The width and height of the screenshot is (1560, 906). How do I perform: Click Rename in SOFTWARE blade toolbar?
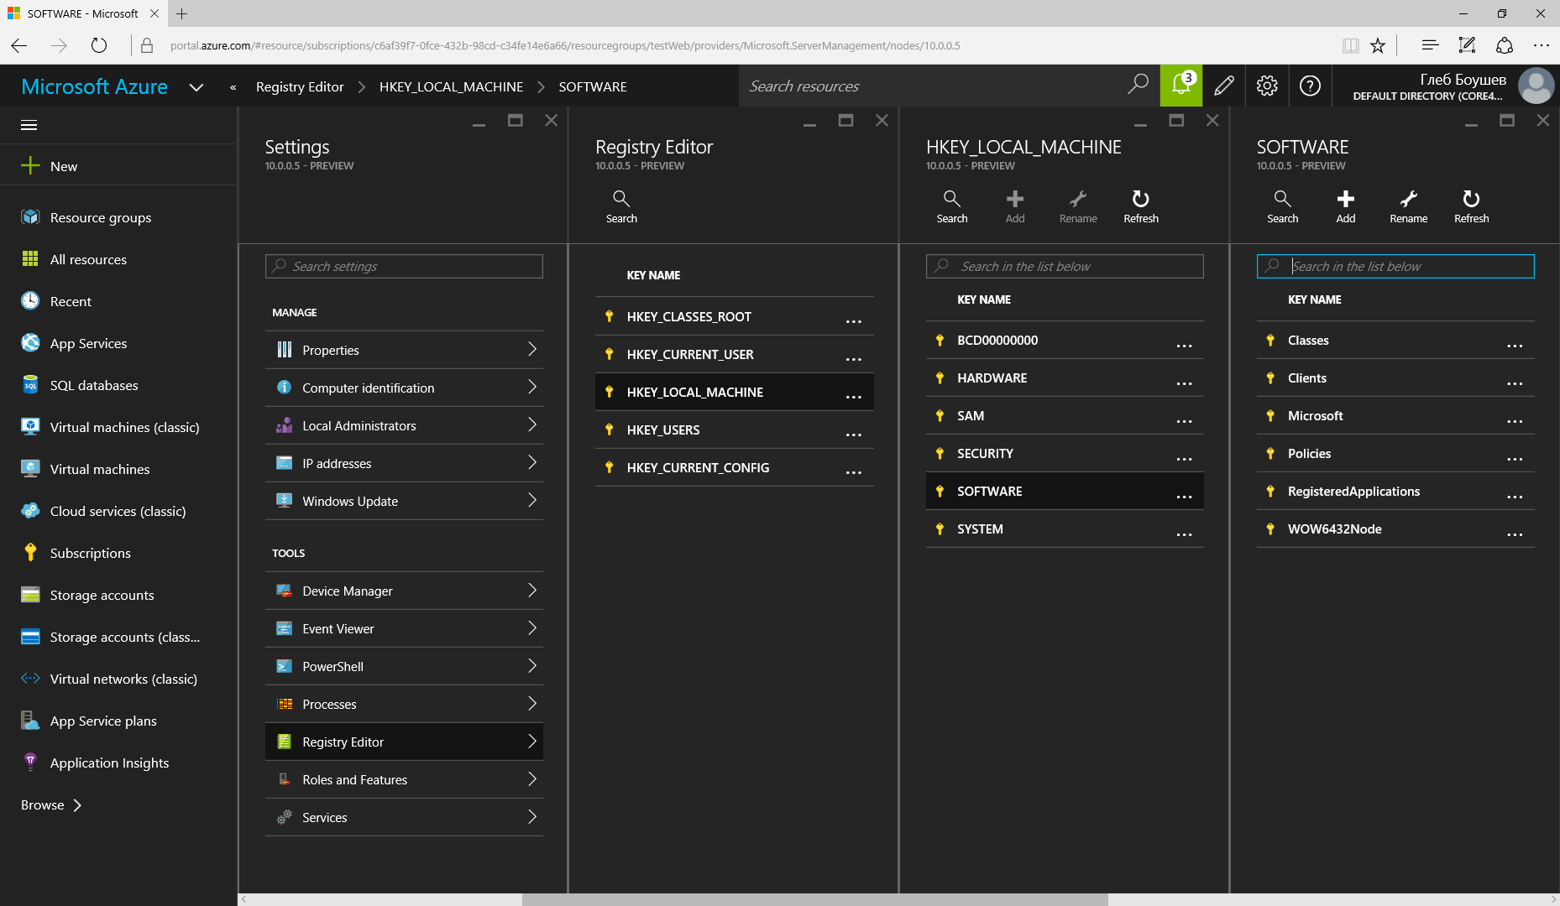pyautogui.click(x=1409, y=206)
